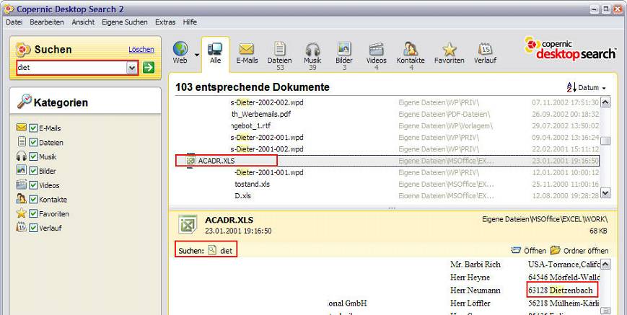Select the s-Dieter-2002-001.wpd result

[267, 138]
